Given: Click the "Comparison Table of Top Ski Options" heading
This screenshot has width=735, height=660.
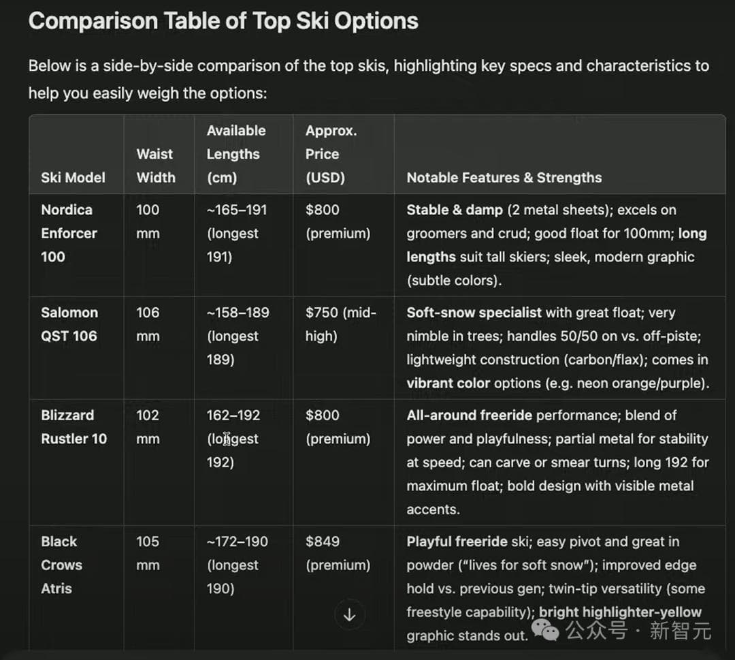Looking at the screenshot, I should [223, 21].
